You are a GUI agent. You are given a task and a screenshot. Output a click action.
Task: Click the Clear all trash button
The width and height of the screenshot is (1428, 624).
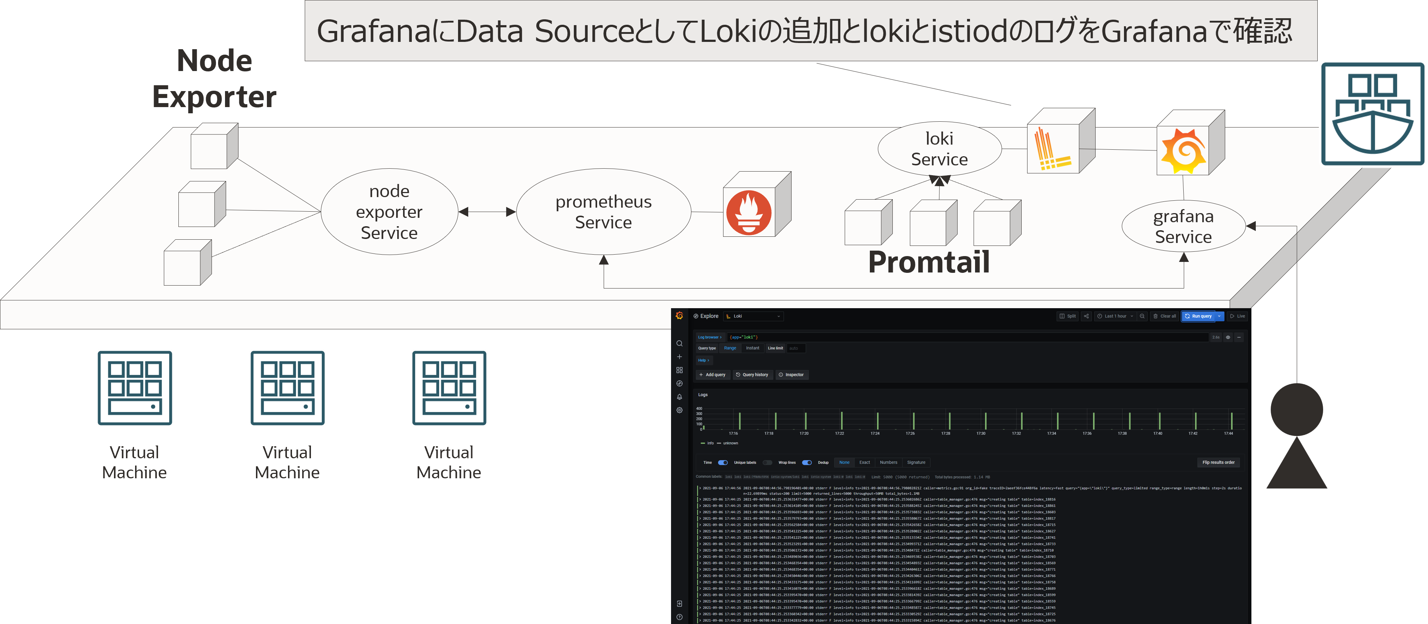(1164, 316)
